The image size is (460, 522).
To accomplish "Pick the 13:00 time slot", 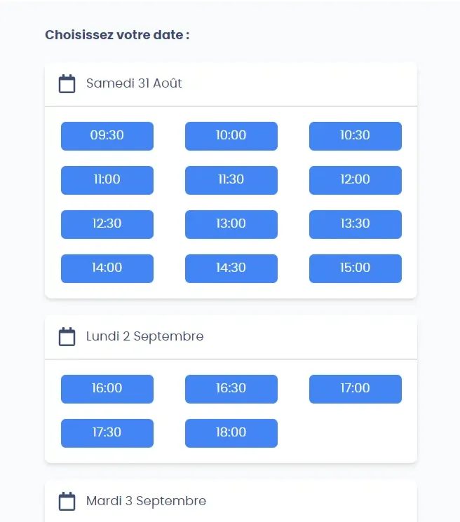I will pos(231,224).
